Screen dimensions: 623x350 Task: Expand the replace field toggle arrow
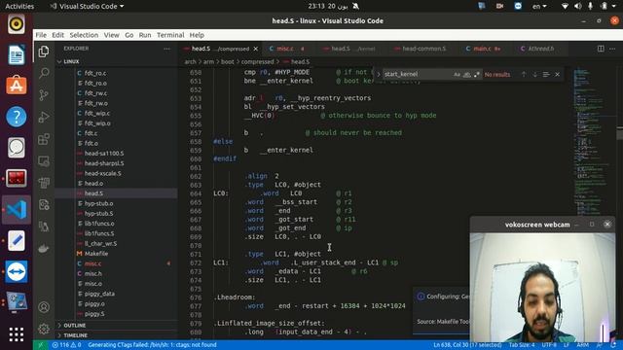[379, 74]
